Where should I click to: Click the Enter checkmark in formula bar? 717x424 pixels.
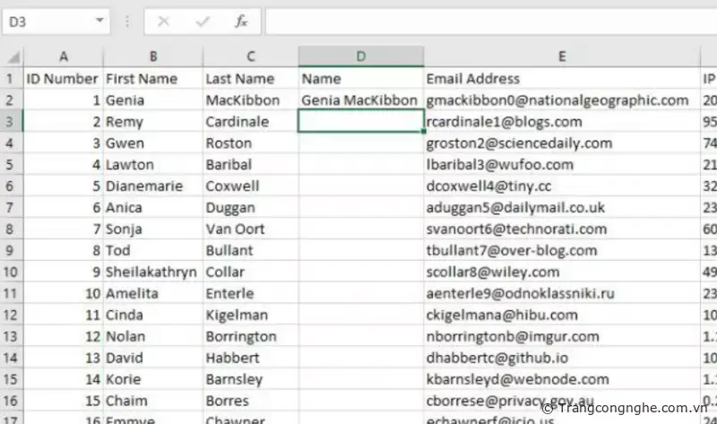203,21
